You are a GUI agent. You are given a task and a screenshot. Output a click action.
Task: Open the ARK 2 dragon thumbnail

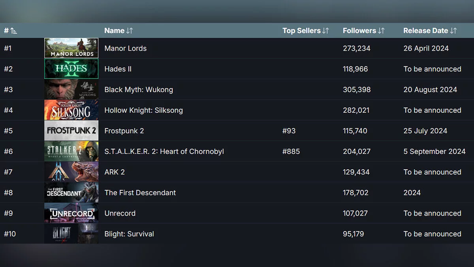click(71, 172)
